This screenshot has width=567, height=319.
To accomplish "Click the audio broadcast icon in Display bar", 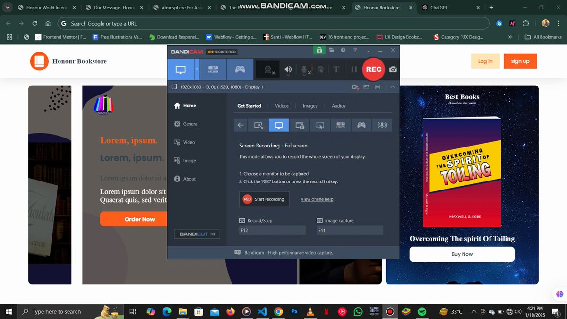I will [378, 87].
